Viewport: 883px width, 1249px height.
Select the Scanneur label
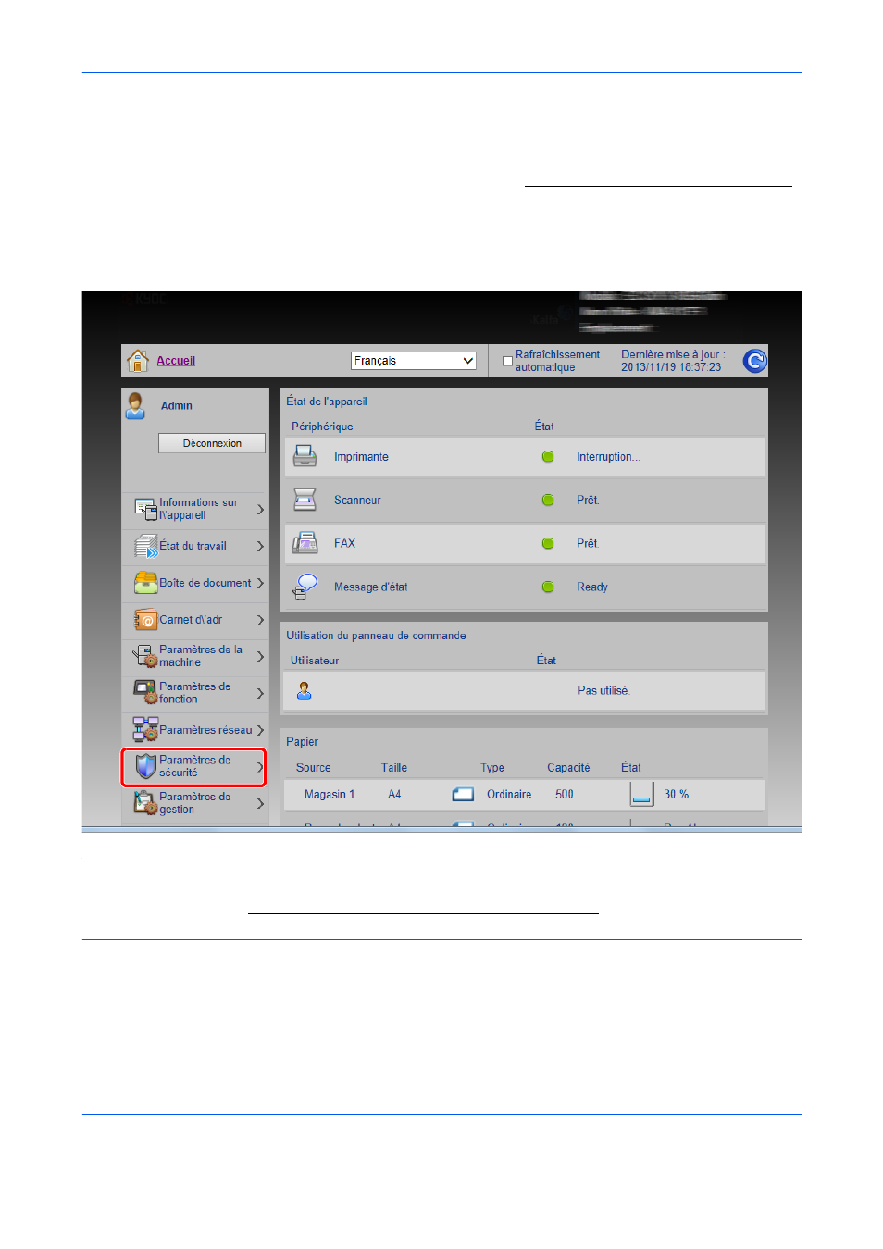tap(357, 501)
